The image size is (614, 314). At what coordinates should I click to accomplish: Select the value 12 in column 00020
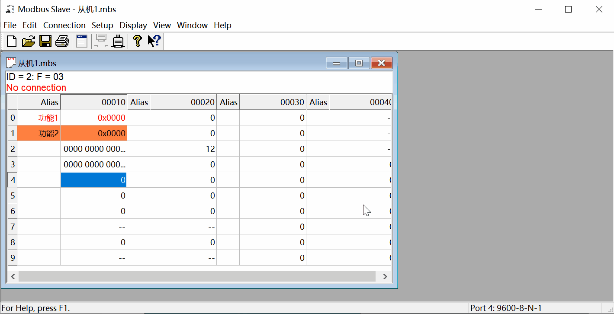click(x=183, y=149)
